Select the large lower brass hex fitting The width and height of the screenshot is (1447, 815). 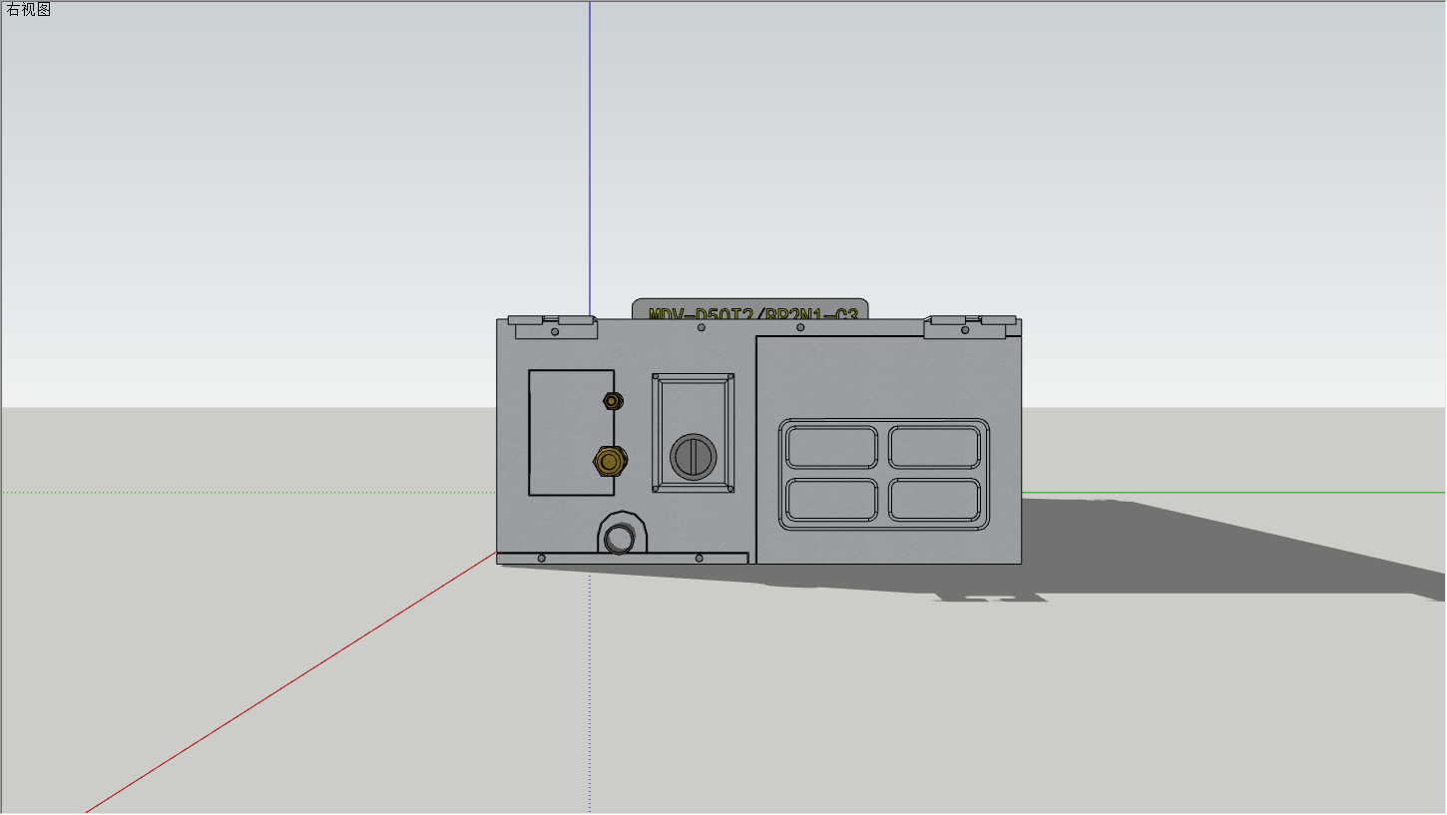609,461
